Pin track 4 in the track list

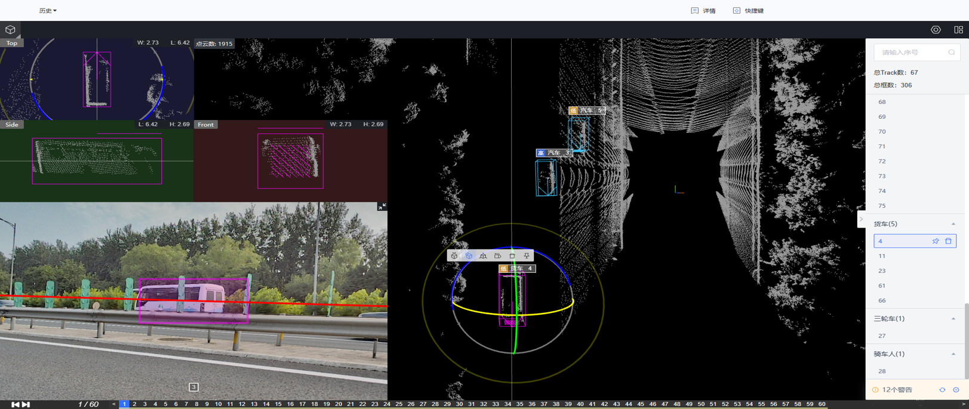pyautogui.click(x=936, y=241)
